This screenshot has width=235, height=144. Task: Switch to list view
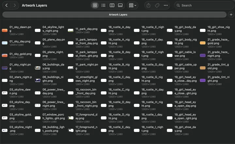[x=103, y=6]
